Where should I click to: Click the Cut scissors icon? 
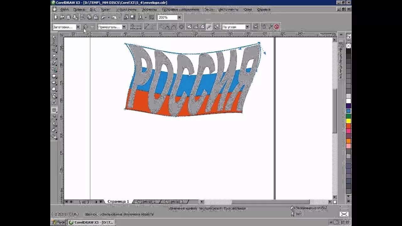coord(83,17)
